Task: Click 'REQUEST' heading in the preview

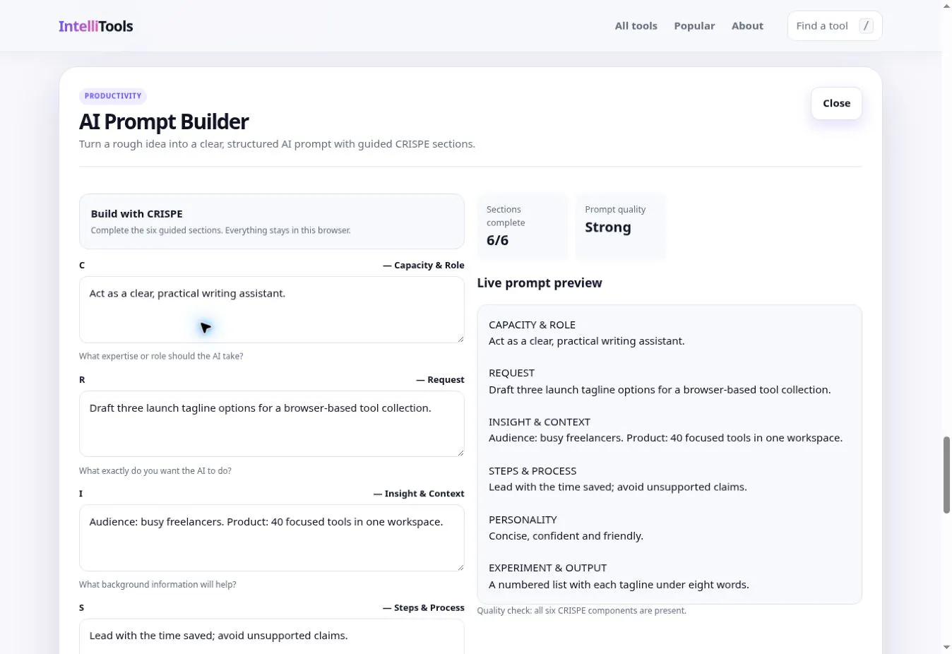Action: coord(511,373)
